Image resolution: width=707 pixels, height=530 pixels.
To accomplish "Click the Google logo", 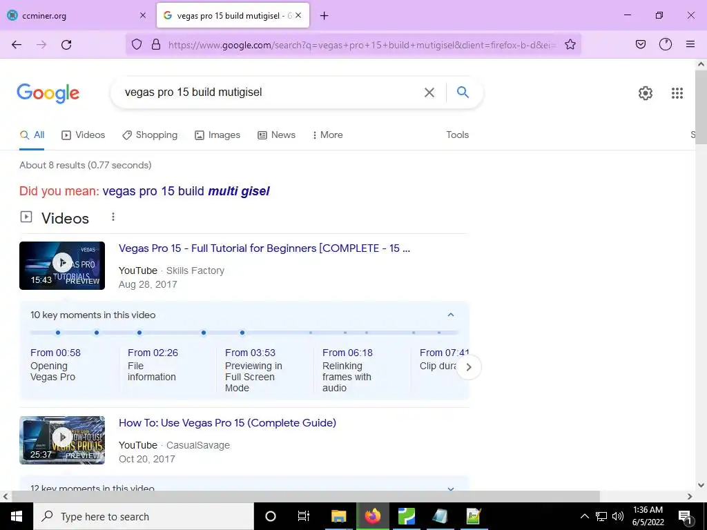I will tap(48, 93).
